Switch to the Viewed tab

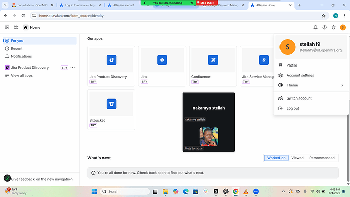point(297,158)
